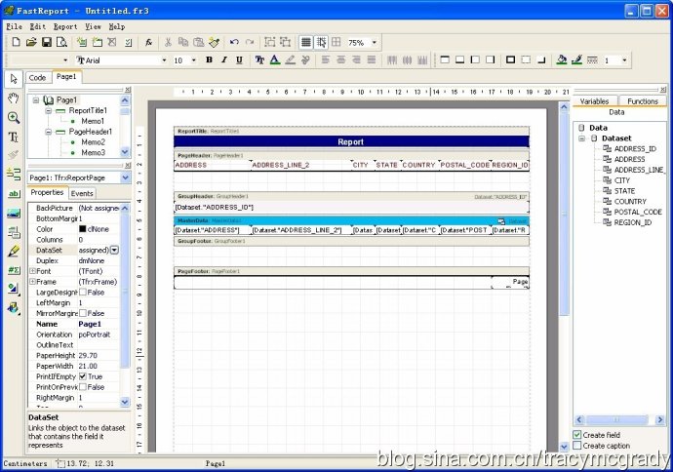Click the All frame lines icon
This screenshot has height=472, width=673.
(510, 60)
